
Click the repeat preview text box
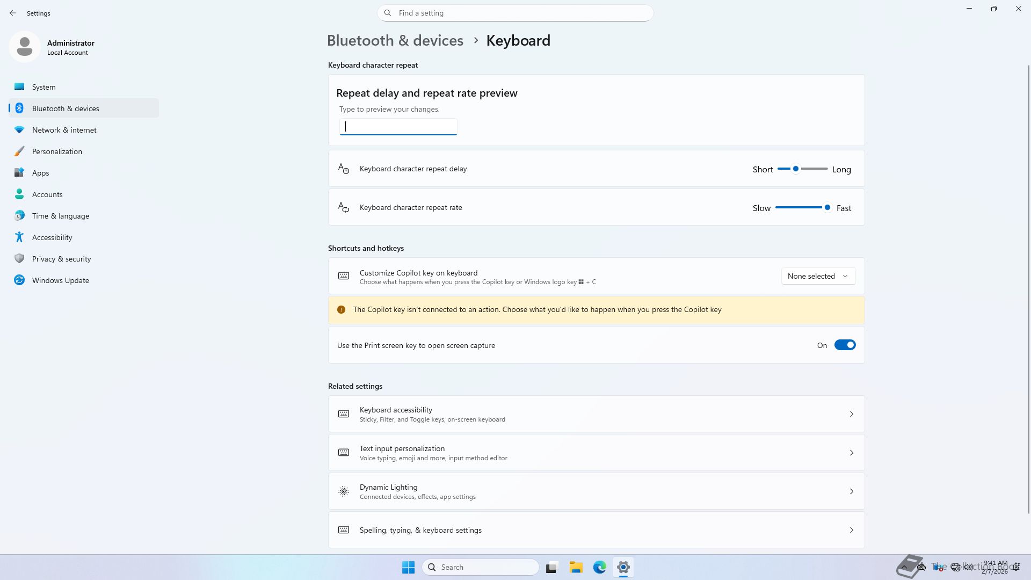pos(398,127)
